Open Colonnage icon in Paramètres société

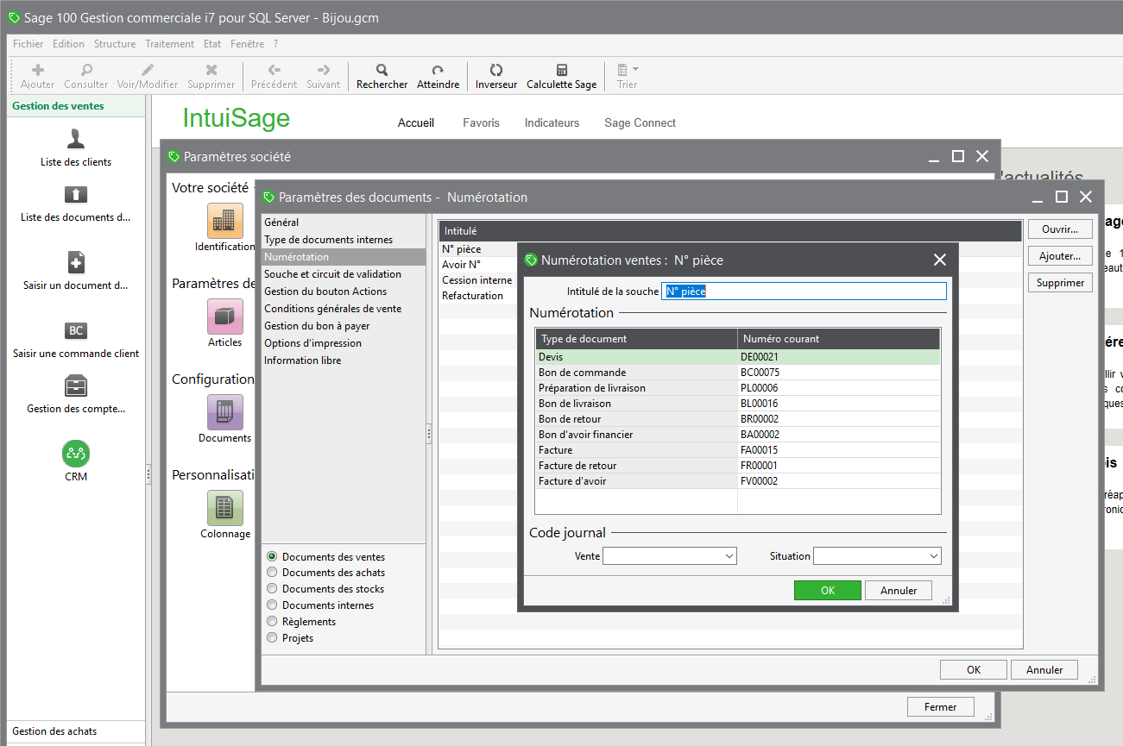[225, 508]
